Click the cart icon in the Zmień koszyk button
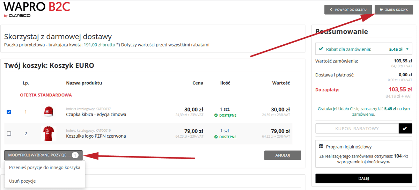The width and height of the screenshot is (419, 190). coord(381,10)
